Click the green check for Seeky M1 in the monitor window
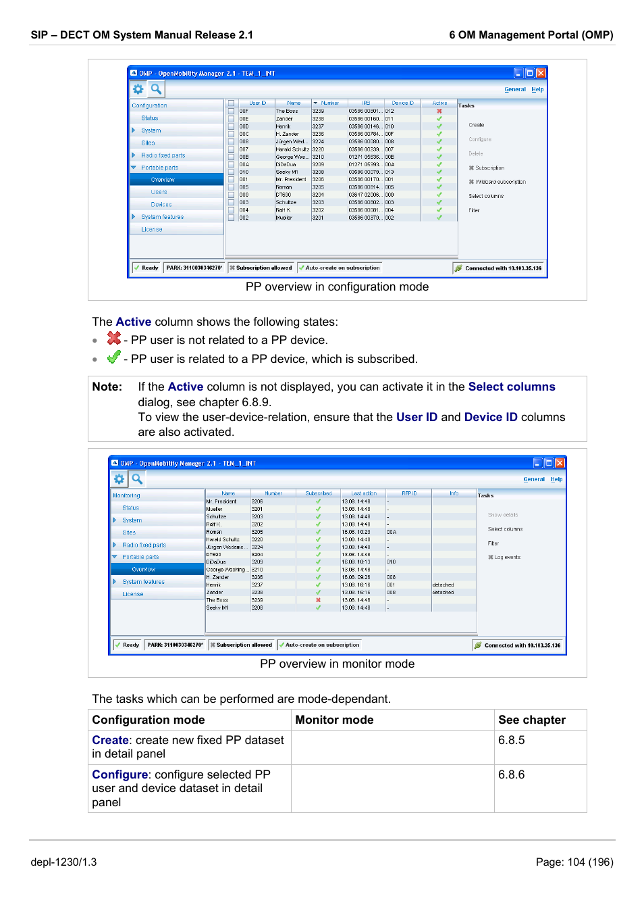 (x=318, y=608)
